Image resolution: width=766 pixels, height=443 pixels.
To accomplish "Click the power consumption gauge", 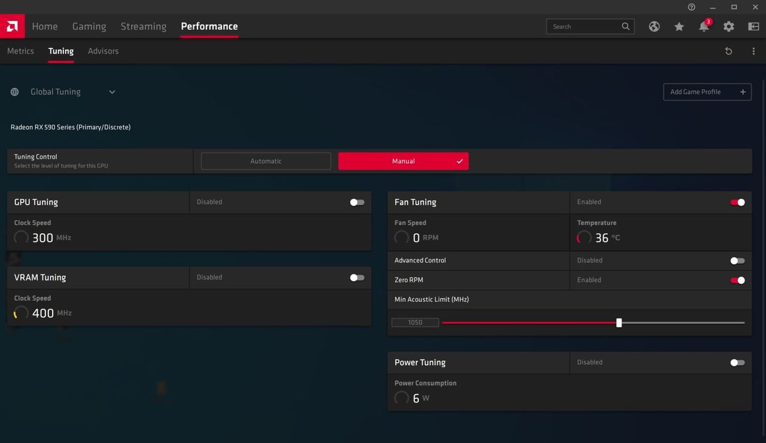I will 402,398.
